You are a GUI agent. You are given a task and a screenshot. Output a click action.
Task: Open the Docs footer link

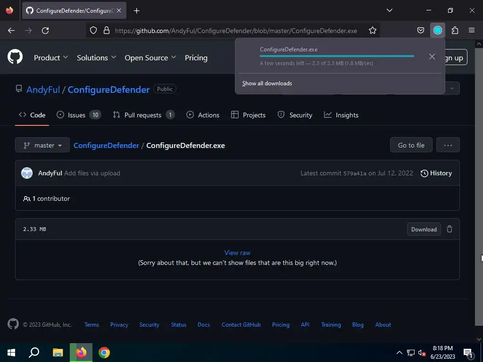[204, 324]
